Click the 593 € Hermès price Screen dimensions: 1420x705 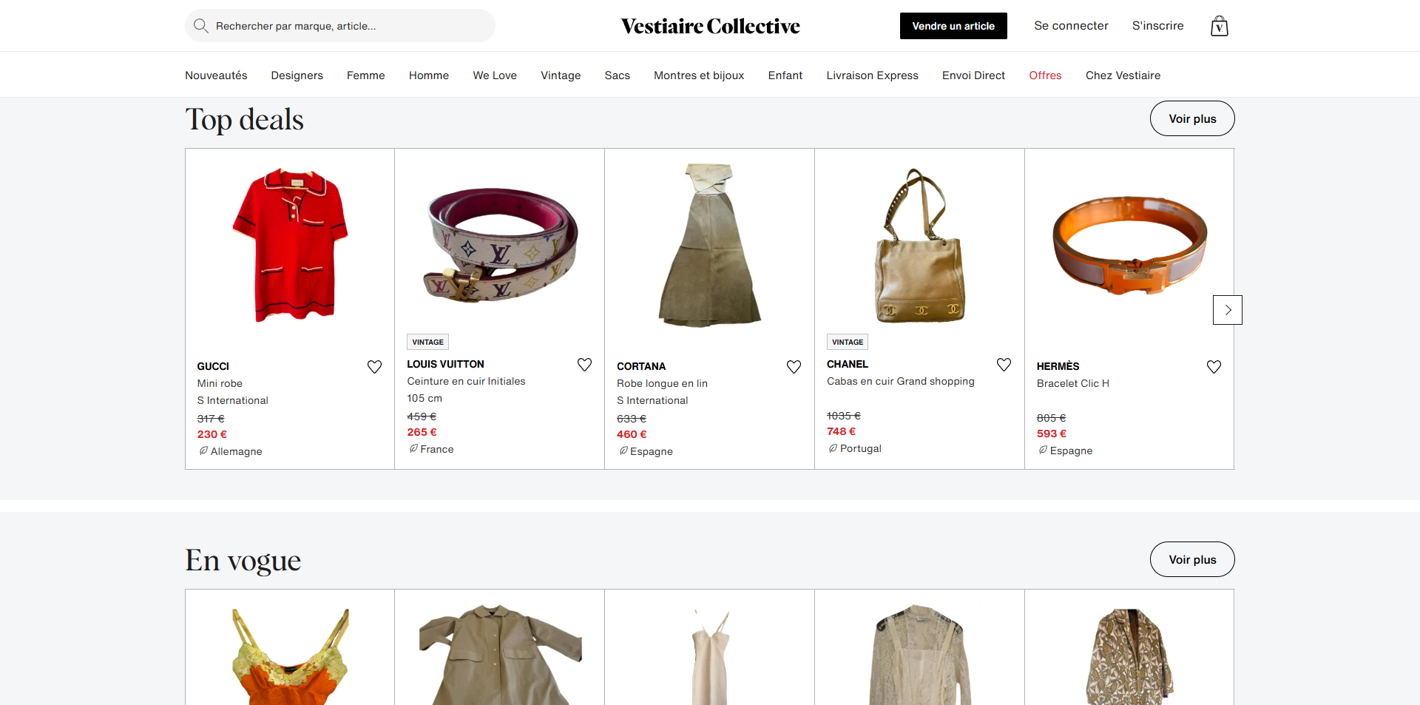[1051, 434]
